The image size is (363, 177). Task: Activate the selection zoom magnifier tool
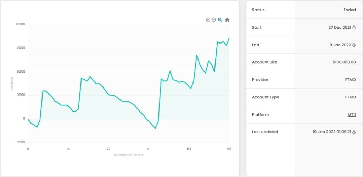(220, 20)
